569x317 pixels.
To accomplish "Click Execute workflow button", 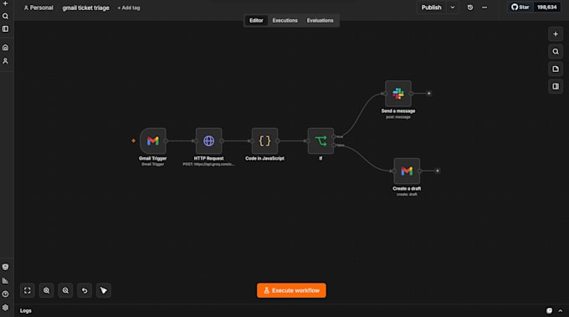I will pos(291,290).
